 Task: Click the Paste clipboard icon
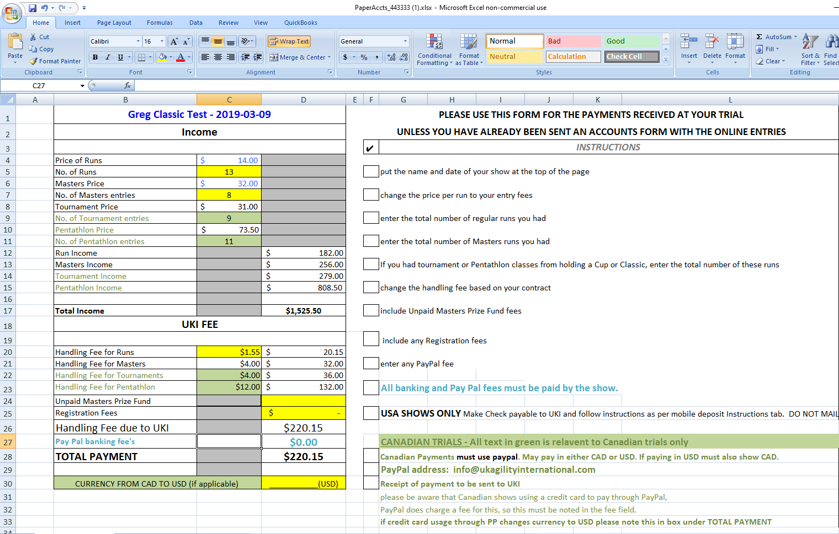15,42
